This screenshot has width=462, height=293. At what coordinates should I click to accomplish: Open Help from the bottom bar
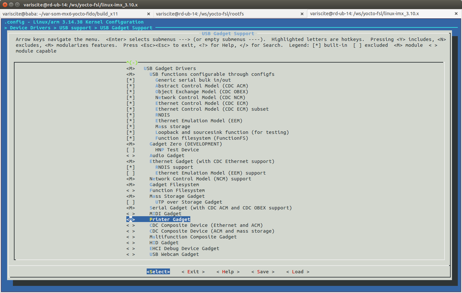(x=228, y=272)
